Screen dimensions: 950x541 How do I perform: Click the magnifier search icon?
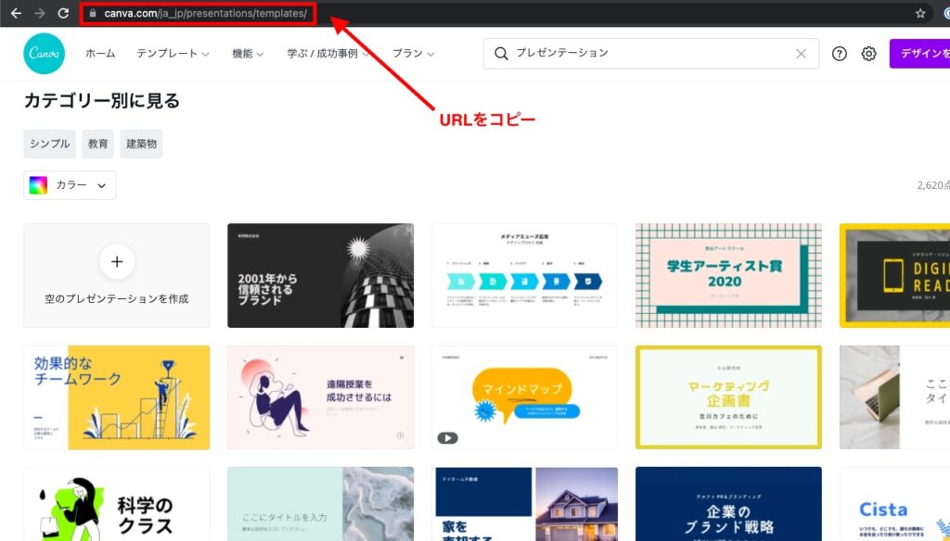pos(501,53)
